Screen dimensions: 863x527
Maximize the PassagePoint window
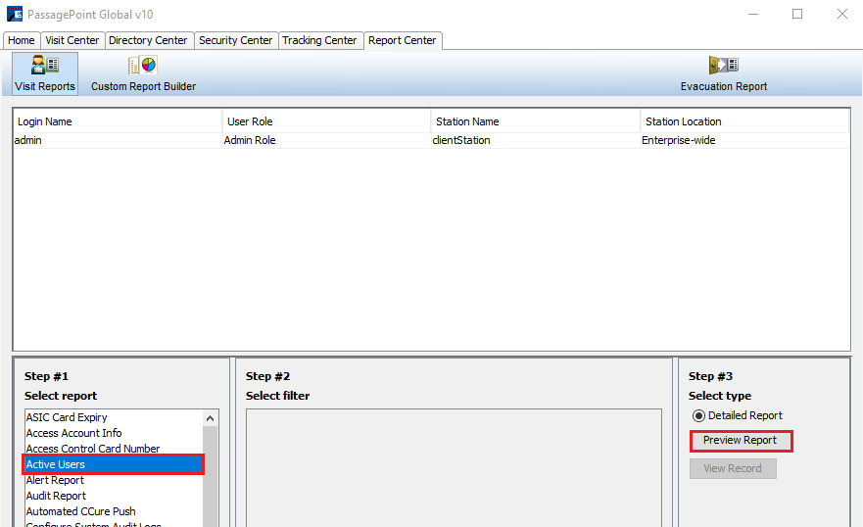[797, 15]
